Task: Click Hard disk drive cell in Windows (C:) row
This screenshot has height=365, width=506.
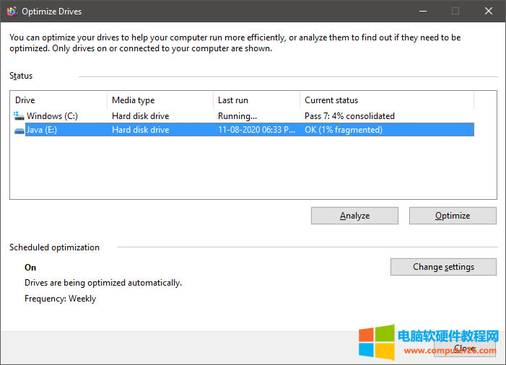Action: tap(141, 115)
